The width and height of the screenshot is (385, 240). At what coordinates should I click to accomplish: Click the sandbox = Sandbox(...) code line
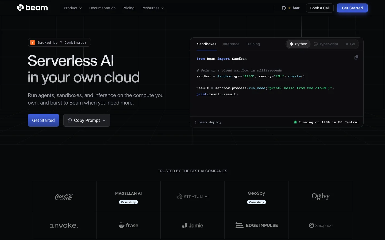coord(251,76)
